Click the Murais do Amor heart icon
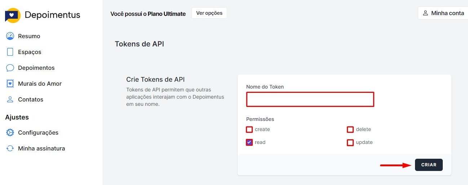Viewport: 468px width, 185px height. click(x=10, y=84)
